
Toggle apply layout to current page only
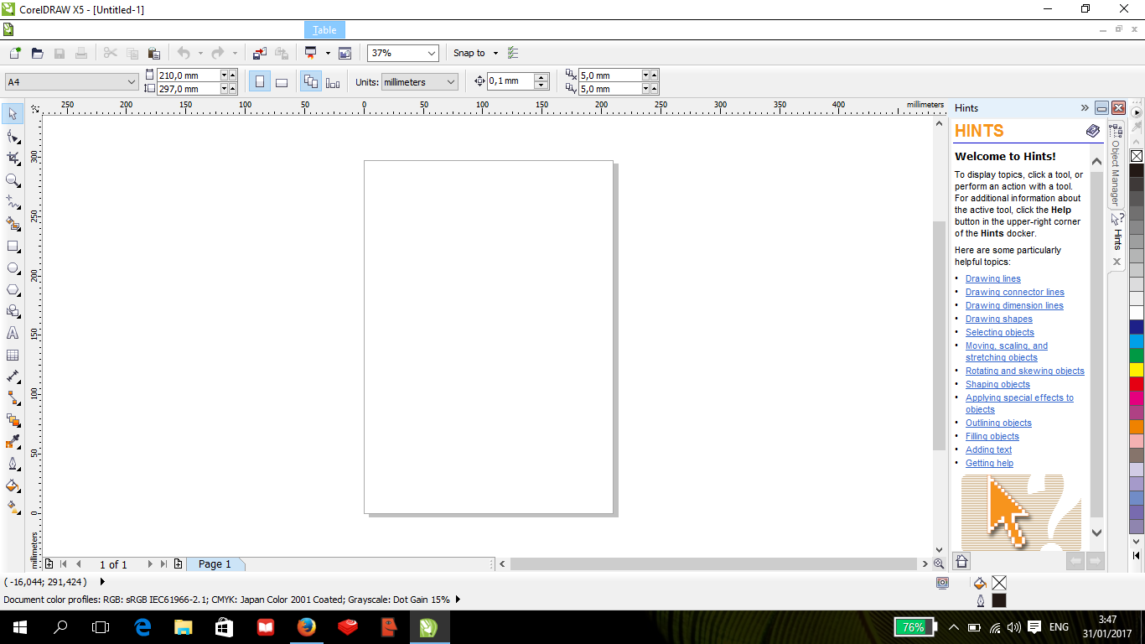pos(333,82)
